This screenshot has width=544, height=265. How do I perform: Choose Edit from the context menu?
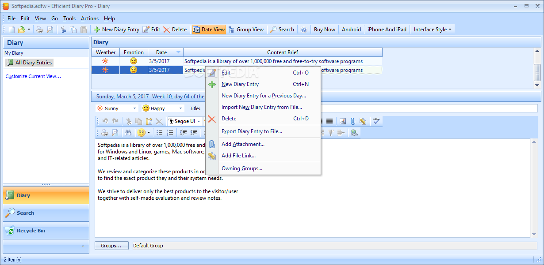pyautogui.click(x=263, y=73)
